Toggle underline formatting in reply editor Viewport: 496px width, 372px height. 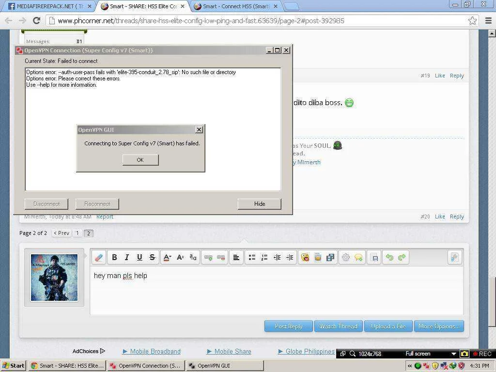click(139, 258)
